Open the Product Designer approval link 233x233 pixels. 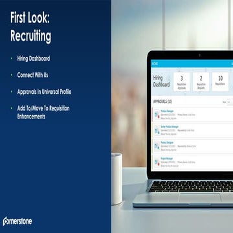point(167,142)
